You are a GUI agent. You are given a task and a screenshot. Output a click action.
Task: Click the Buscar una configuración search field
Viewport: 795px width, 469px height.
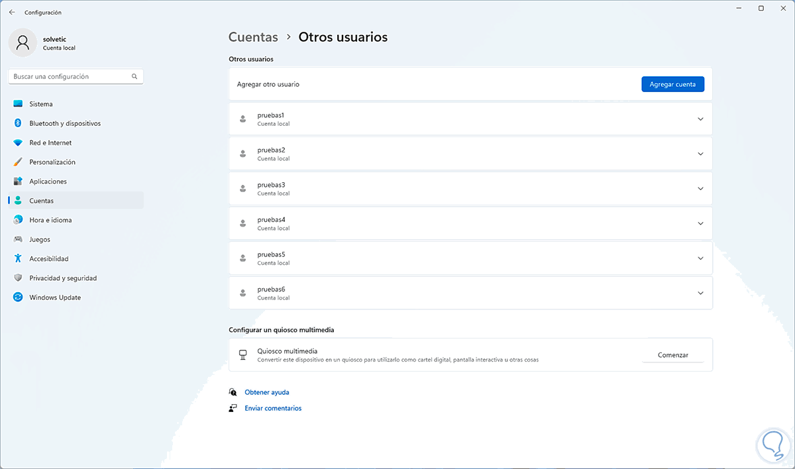click(x=75, y=76)
